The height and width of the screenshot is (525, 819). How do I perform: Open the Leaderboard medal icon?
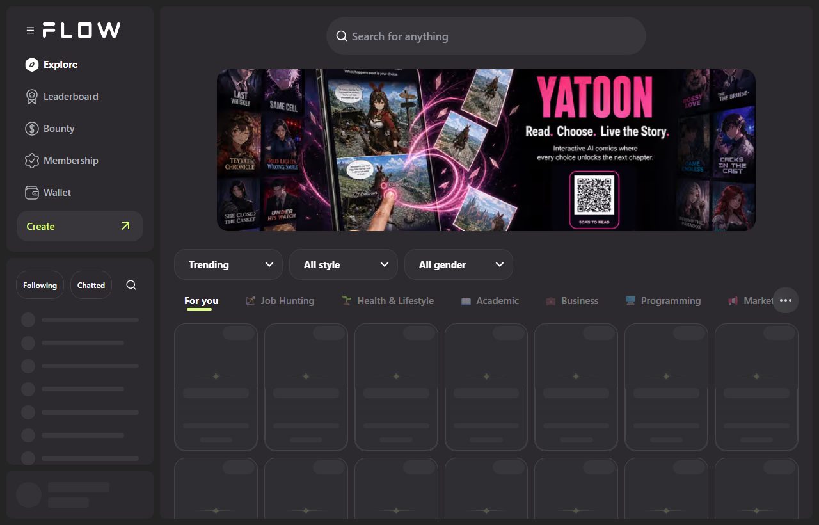pos(32,97)
